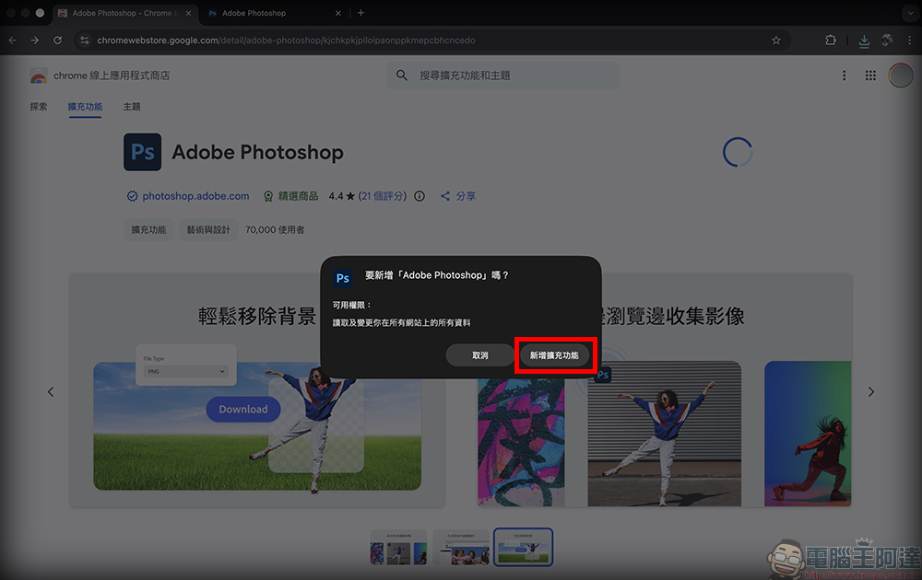Open the 主題 (Themes) tab
Screen dimensions: 922x580
tap(131, 107)
